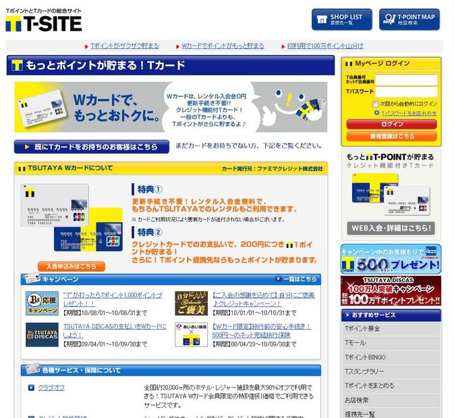
Task: Click the T会員番号 input field
Action: click(x=407, y=80)
